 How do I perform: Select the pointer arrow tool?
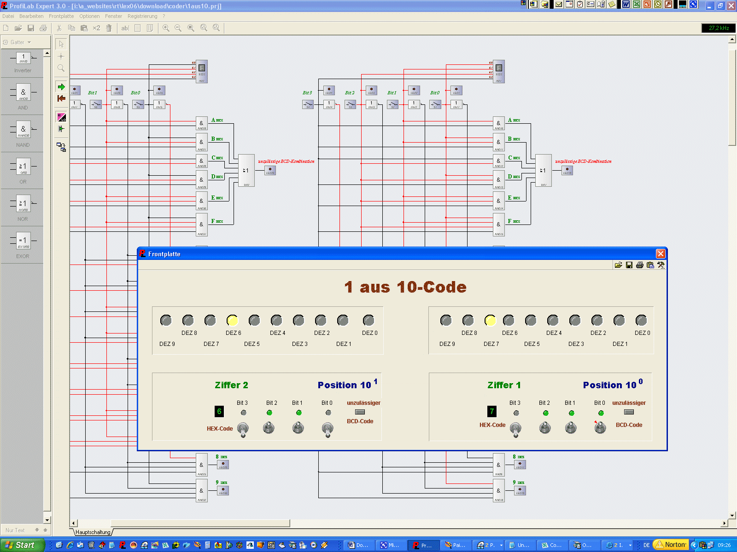pos(61,44)
